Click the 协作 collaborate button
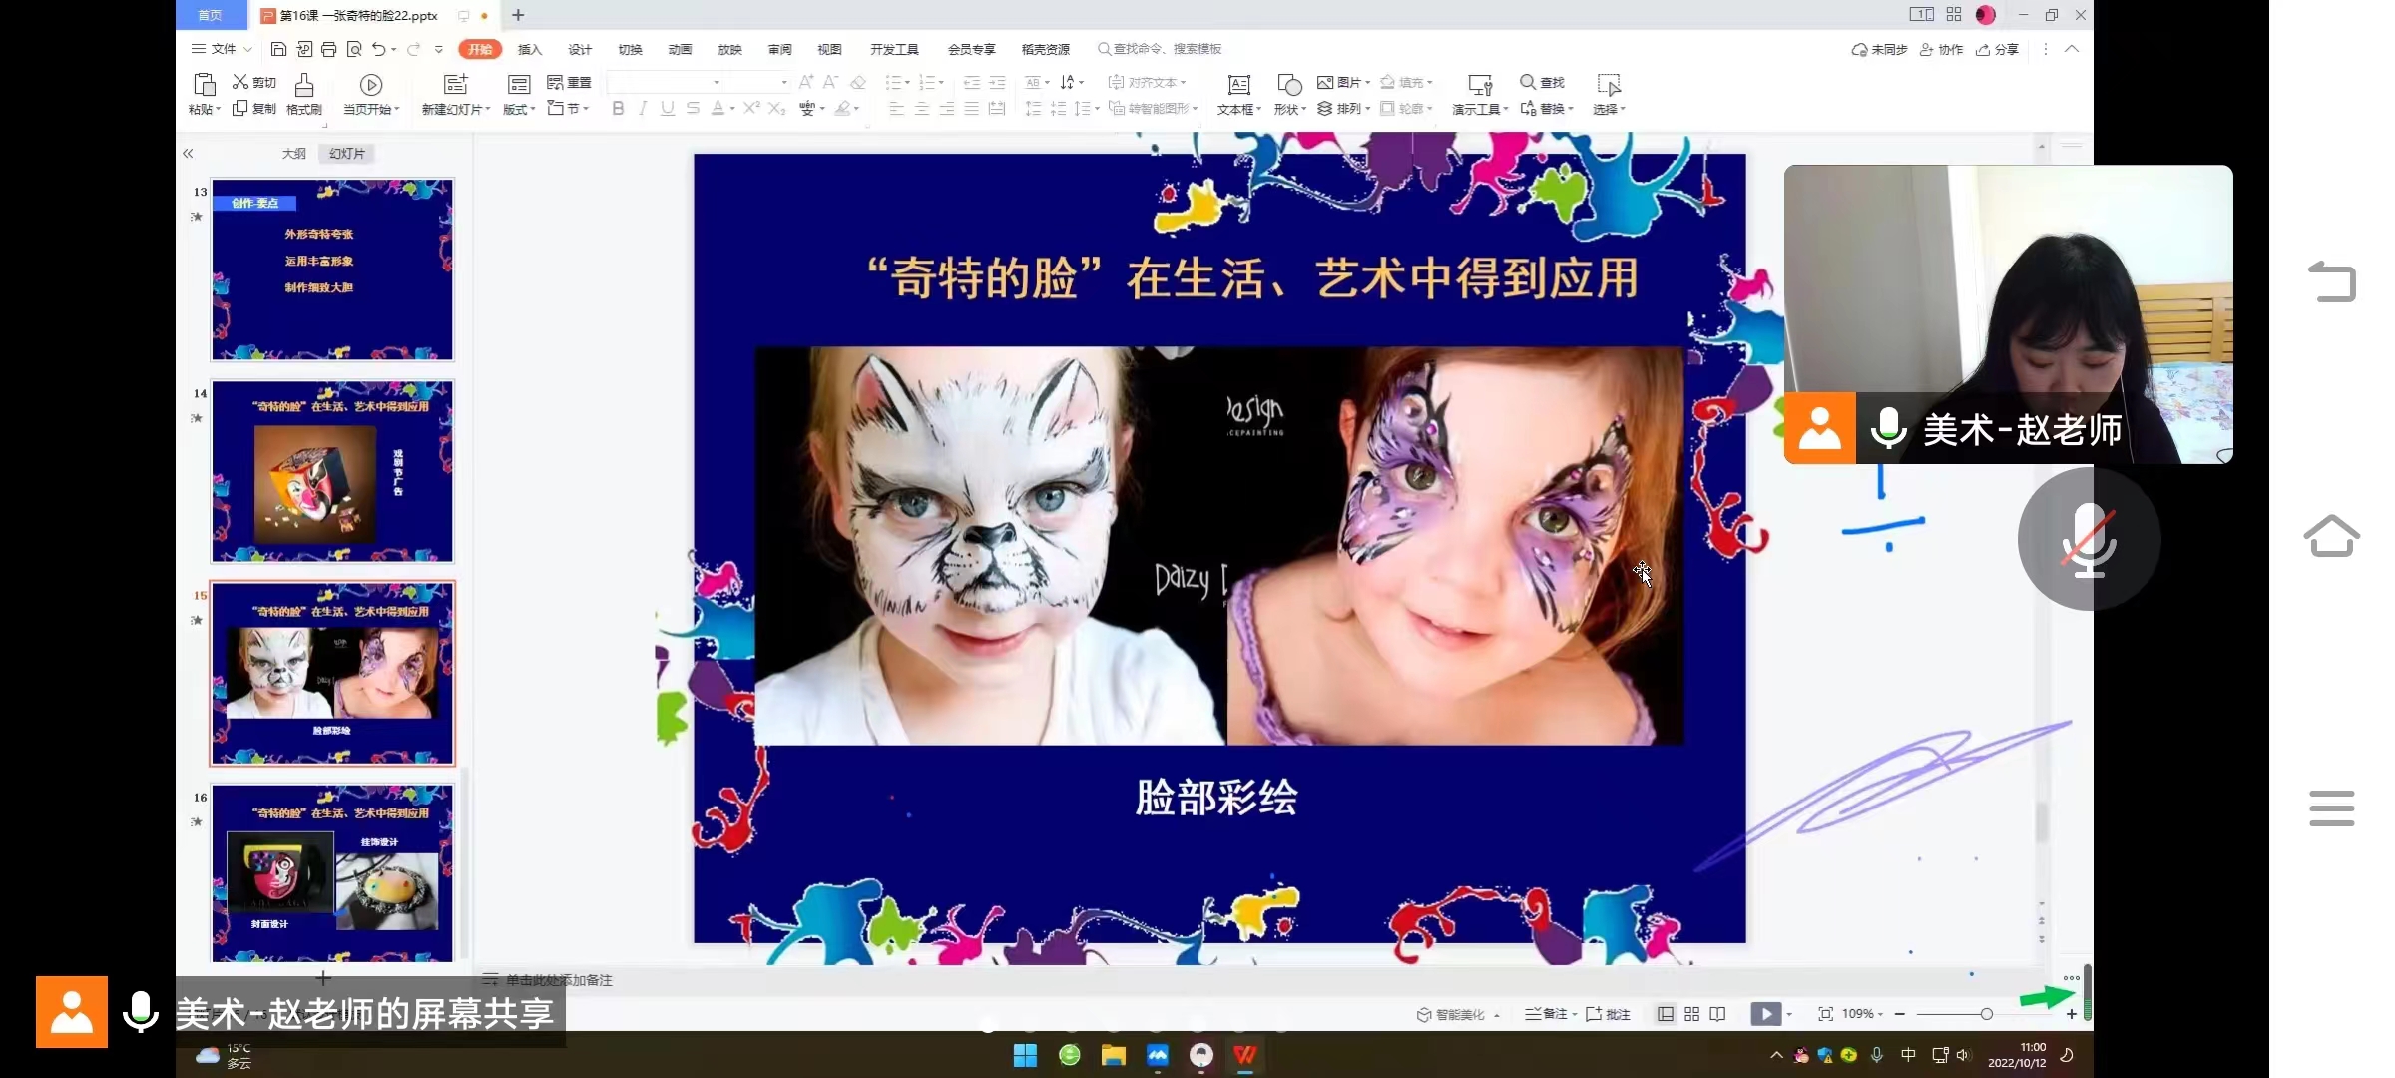2395x1078 pixels. pos(1941,49)
